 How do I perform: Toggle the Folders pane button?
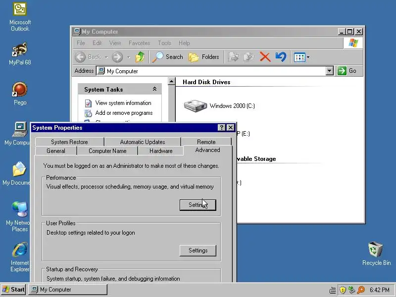click(204, 57)
